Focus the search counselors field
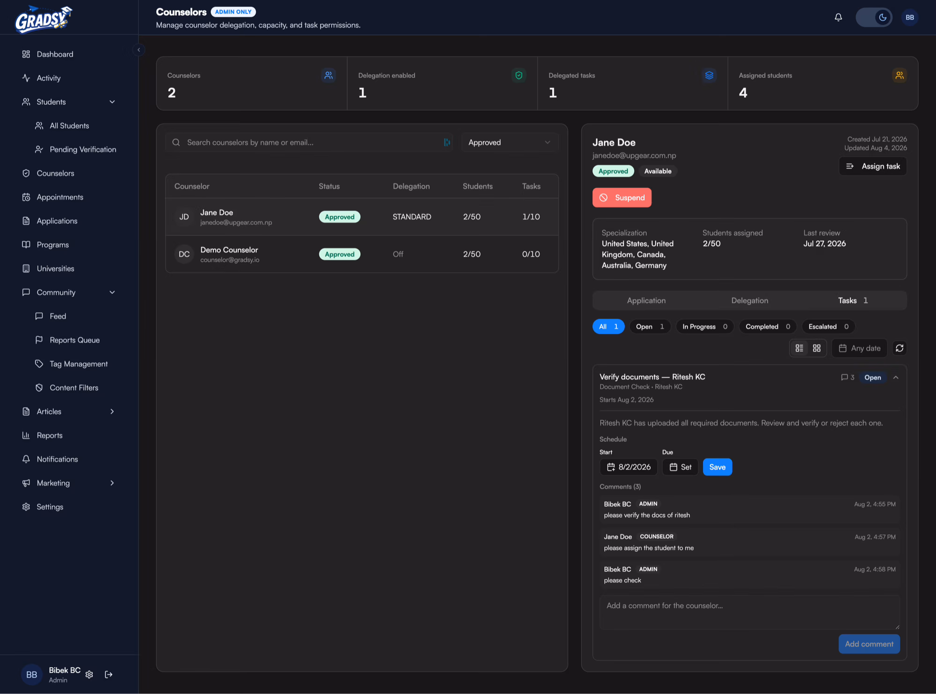The width and height of the screenshot is (936, 694). coord(309,142)
